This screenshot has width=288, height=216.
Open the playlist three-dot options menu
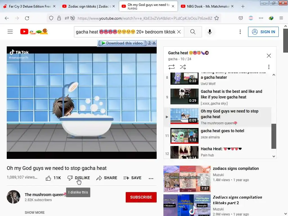269,67
